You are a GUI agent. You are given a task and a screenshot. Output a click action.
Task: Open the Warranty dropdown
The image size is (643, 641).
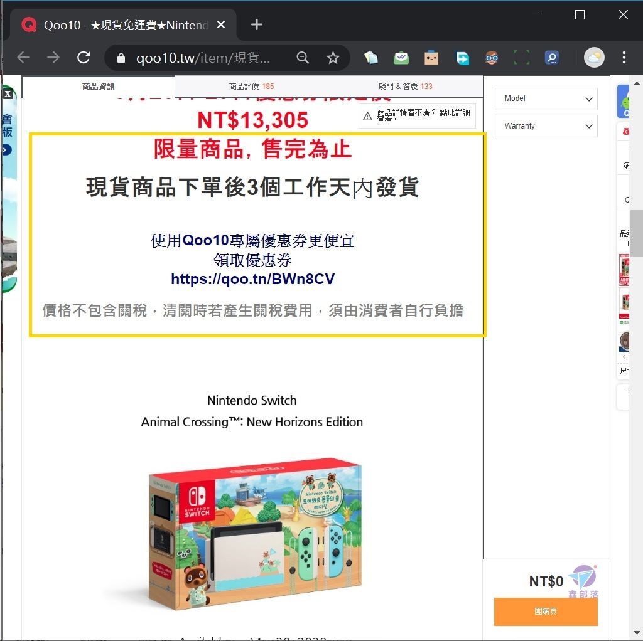click(546, 125)
